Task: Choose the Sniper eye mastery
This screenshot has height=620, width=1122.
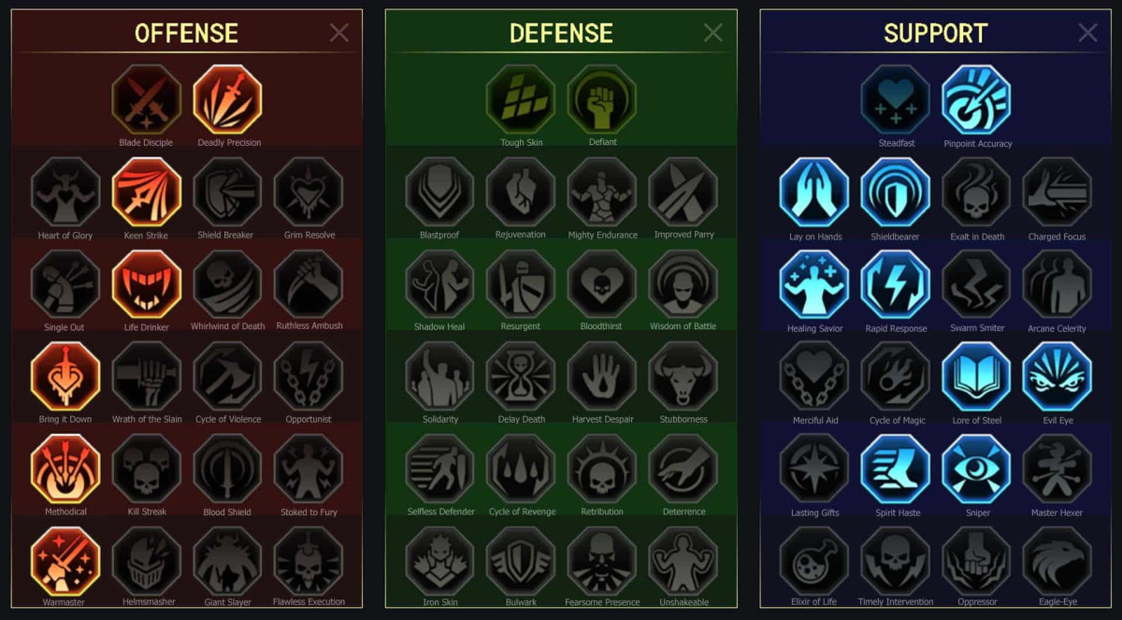Action: coord(977,469)
